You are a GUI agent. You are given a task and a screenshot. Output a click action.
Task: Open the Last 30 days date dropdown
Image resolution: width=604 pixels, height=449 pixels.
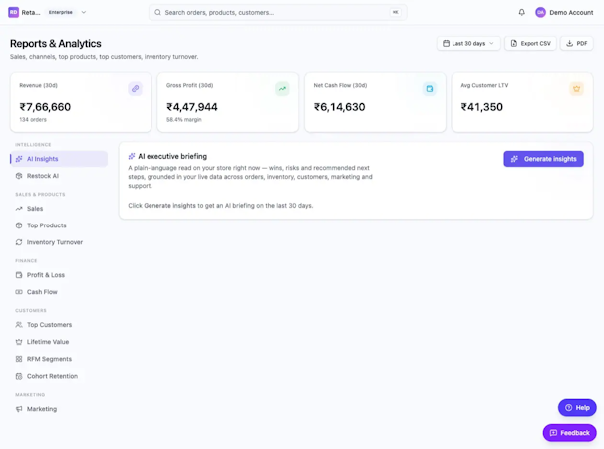pos(468,43)
